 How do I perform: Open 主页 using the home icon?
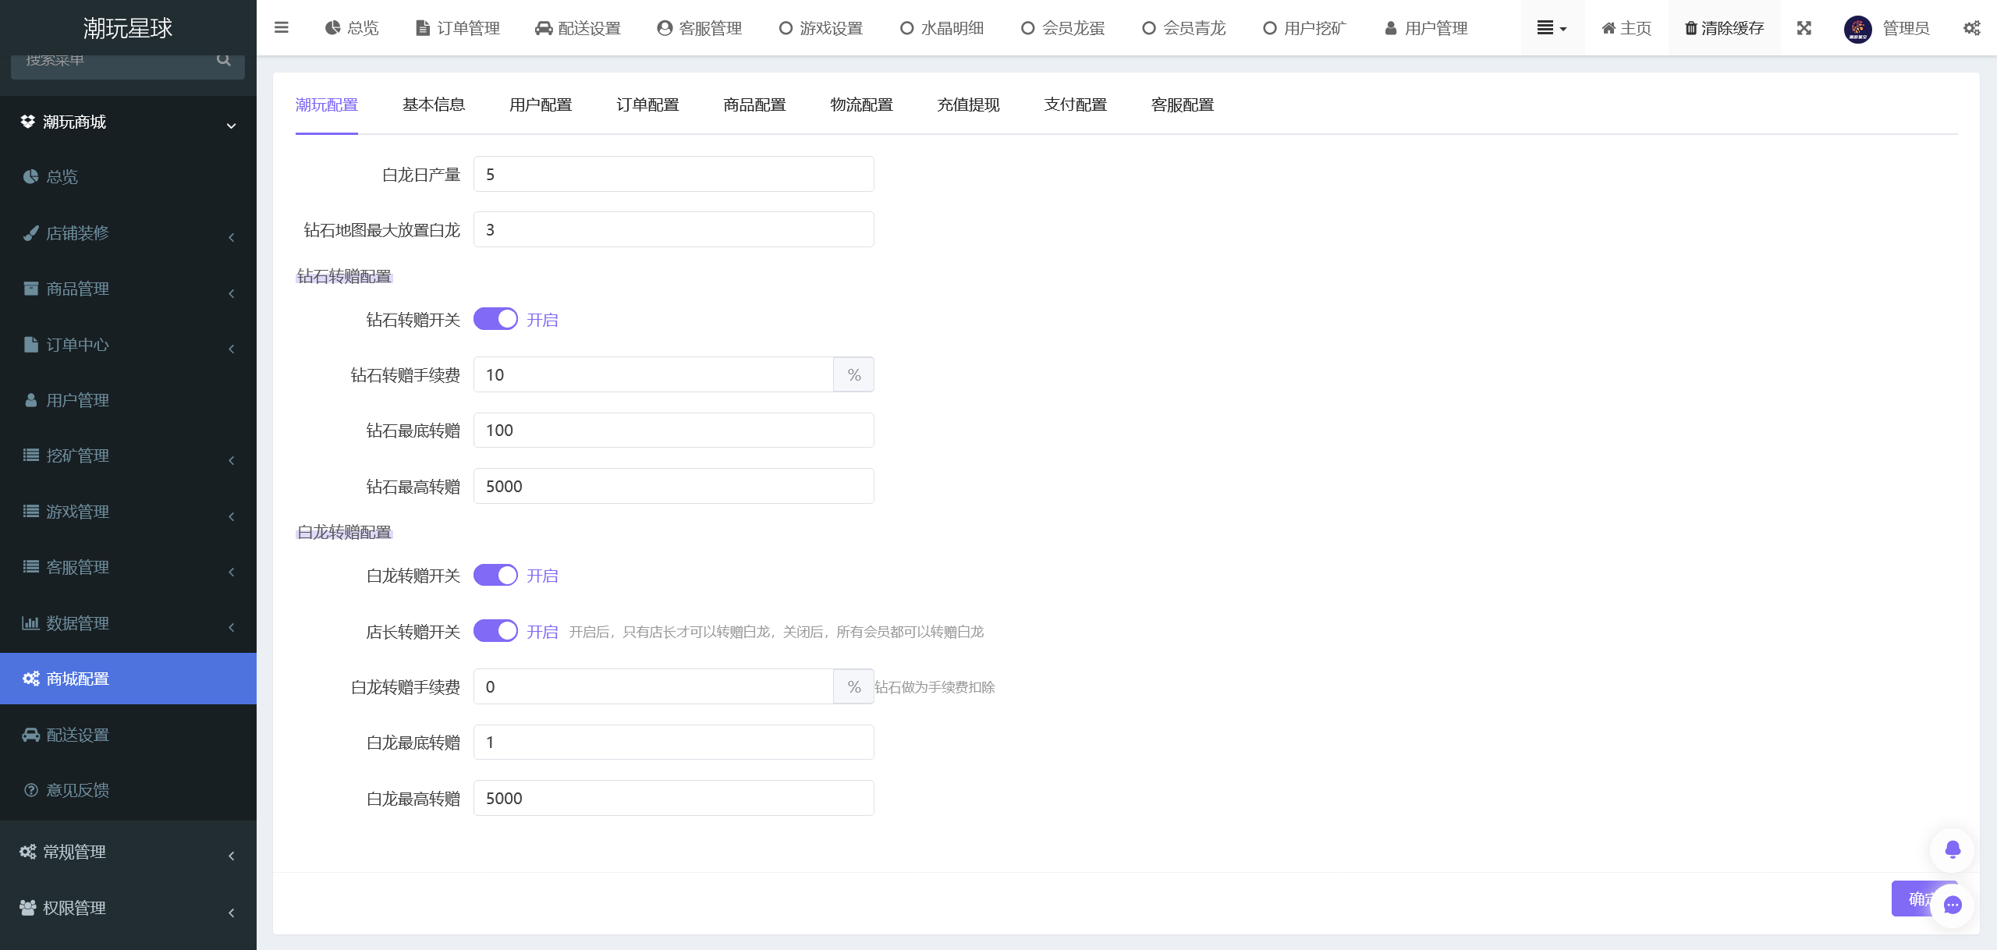pos(1626,28)
